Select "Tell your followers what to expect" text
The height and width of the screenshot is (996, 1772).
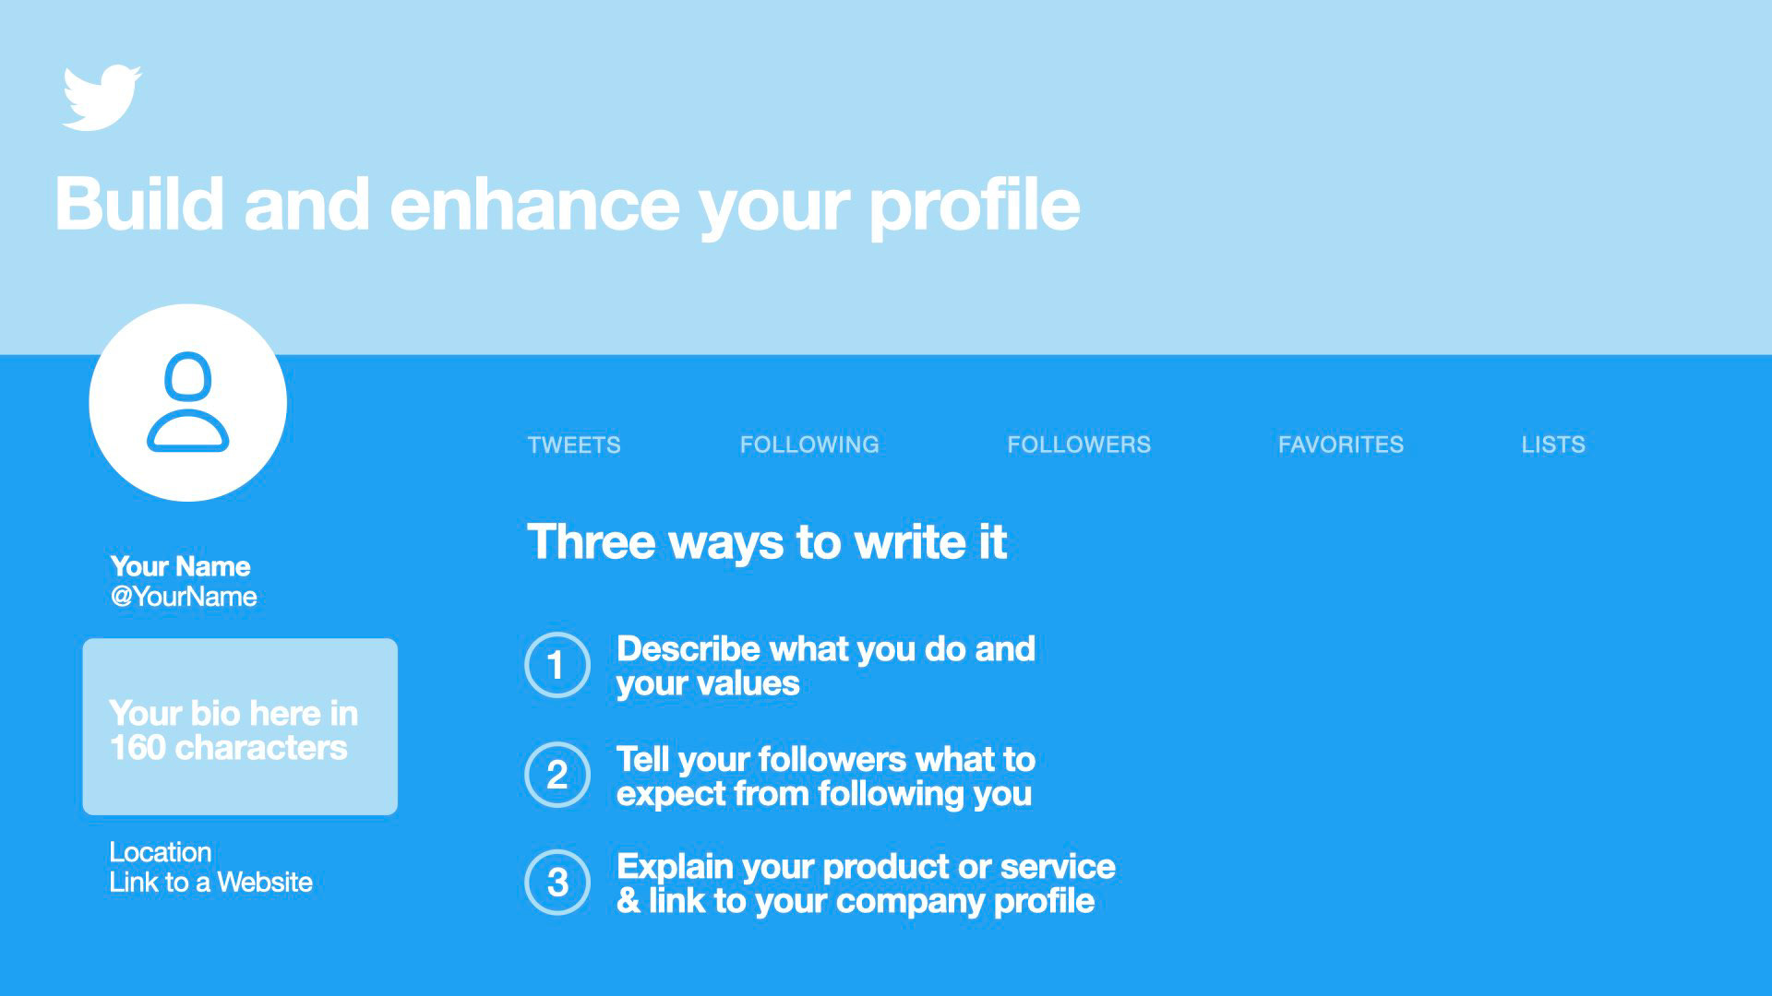point(825,776)
